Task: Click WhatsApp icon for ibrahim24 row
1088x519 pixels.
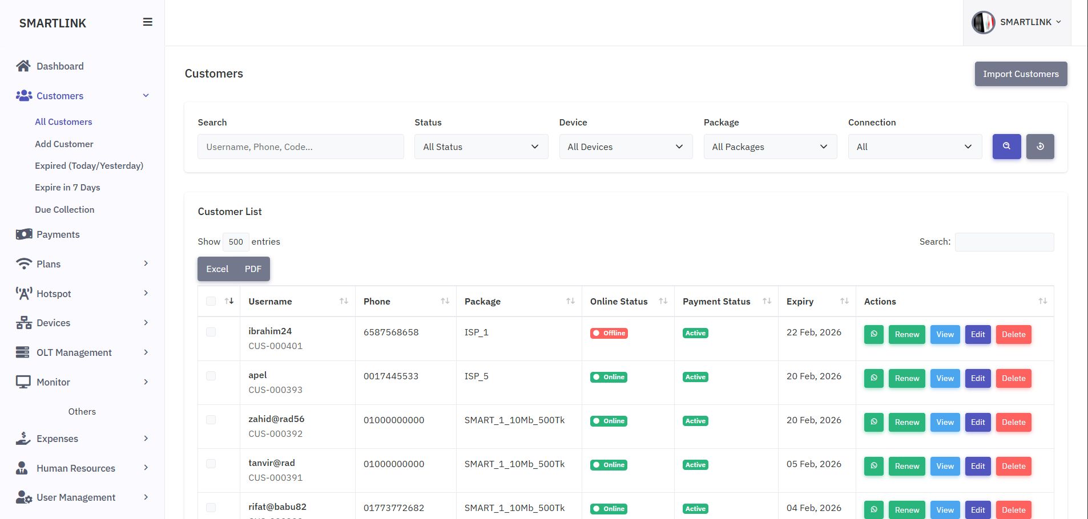Action: coord(873,334)
